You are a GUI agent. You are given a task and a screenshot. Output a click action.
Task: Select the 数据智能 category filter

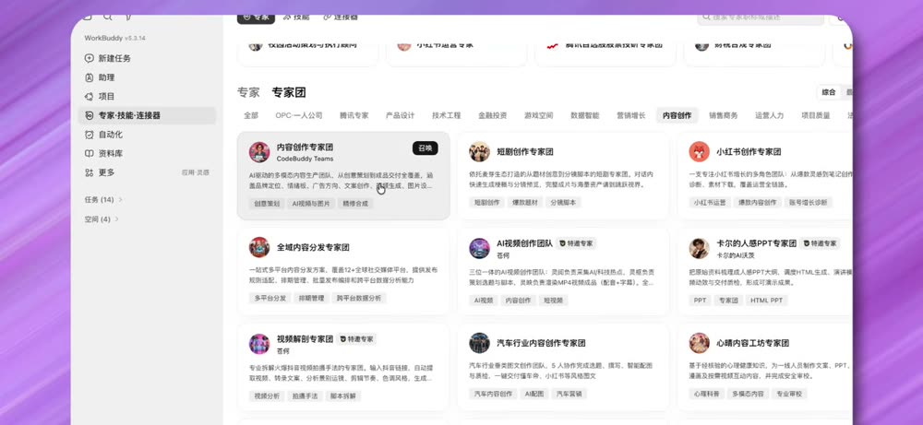coord(585,116)
